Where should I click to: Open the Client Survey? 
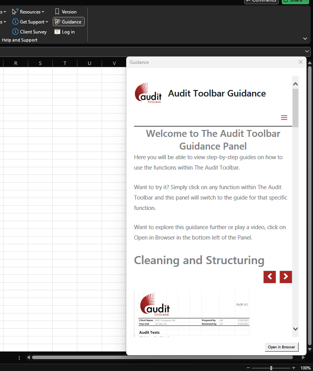(x=29, y=32)
